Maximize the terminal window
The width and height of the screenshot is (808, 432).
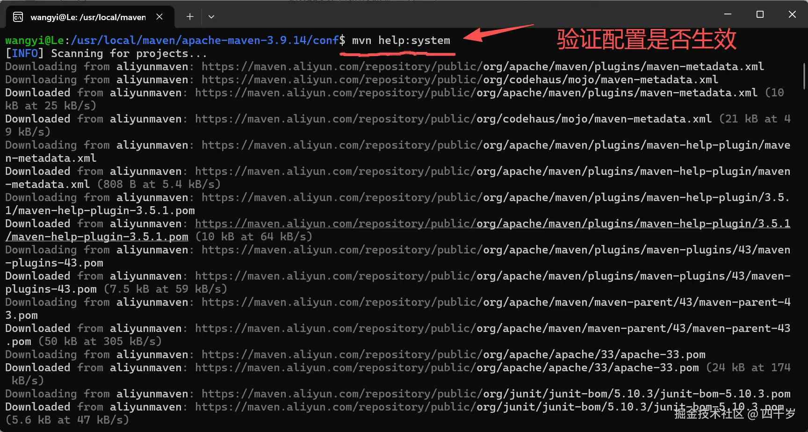tap(760, 14)
